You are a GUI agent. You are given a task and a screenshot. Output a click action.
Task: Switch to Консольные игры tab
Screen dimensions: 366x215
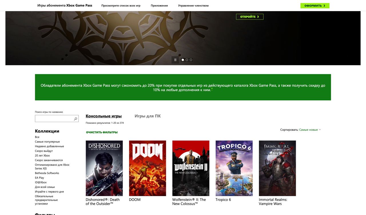tap(104, 116)
